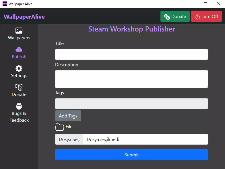Image resolution: width=225 pixels, height=169 pixels.
Task: Open the Bugs & Feedback sidebar label
Action: pos(19,117)
